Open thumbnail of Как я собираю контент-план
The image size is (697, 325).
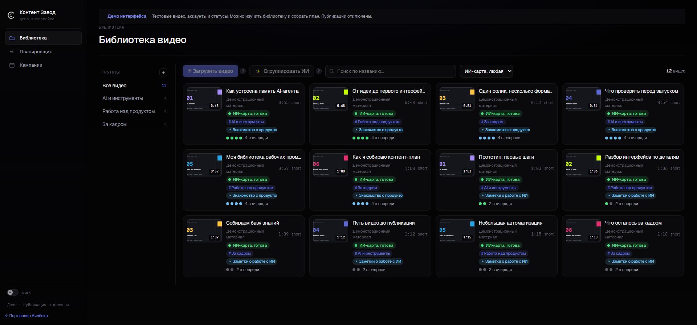click(331, 164)
